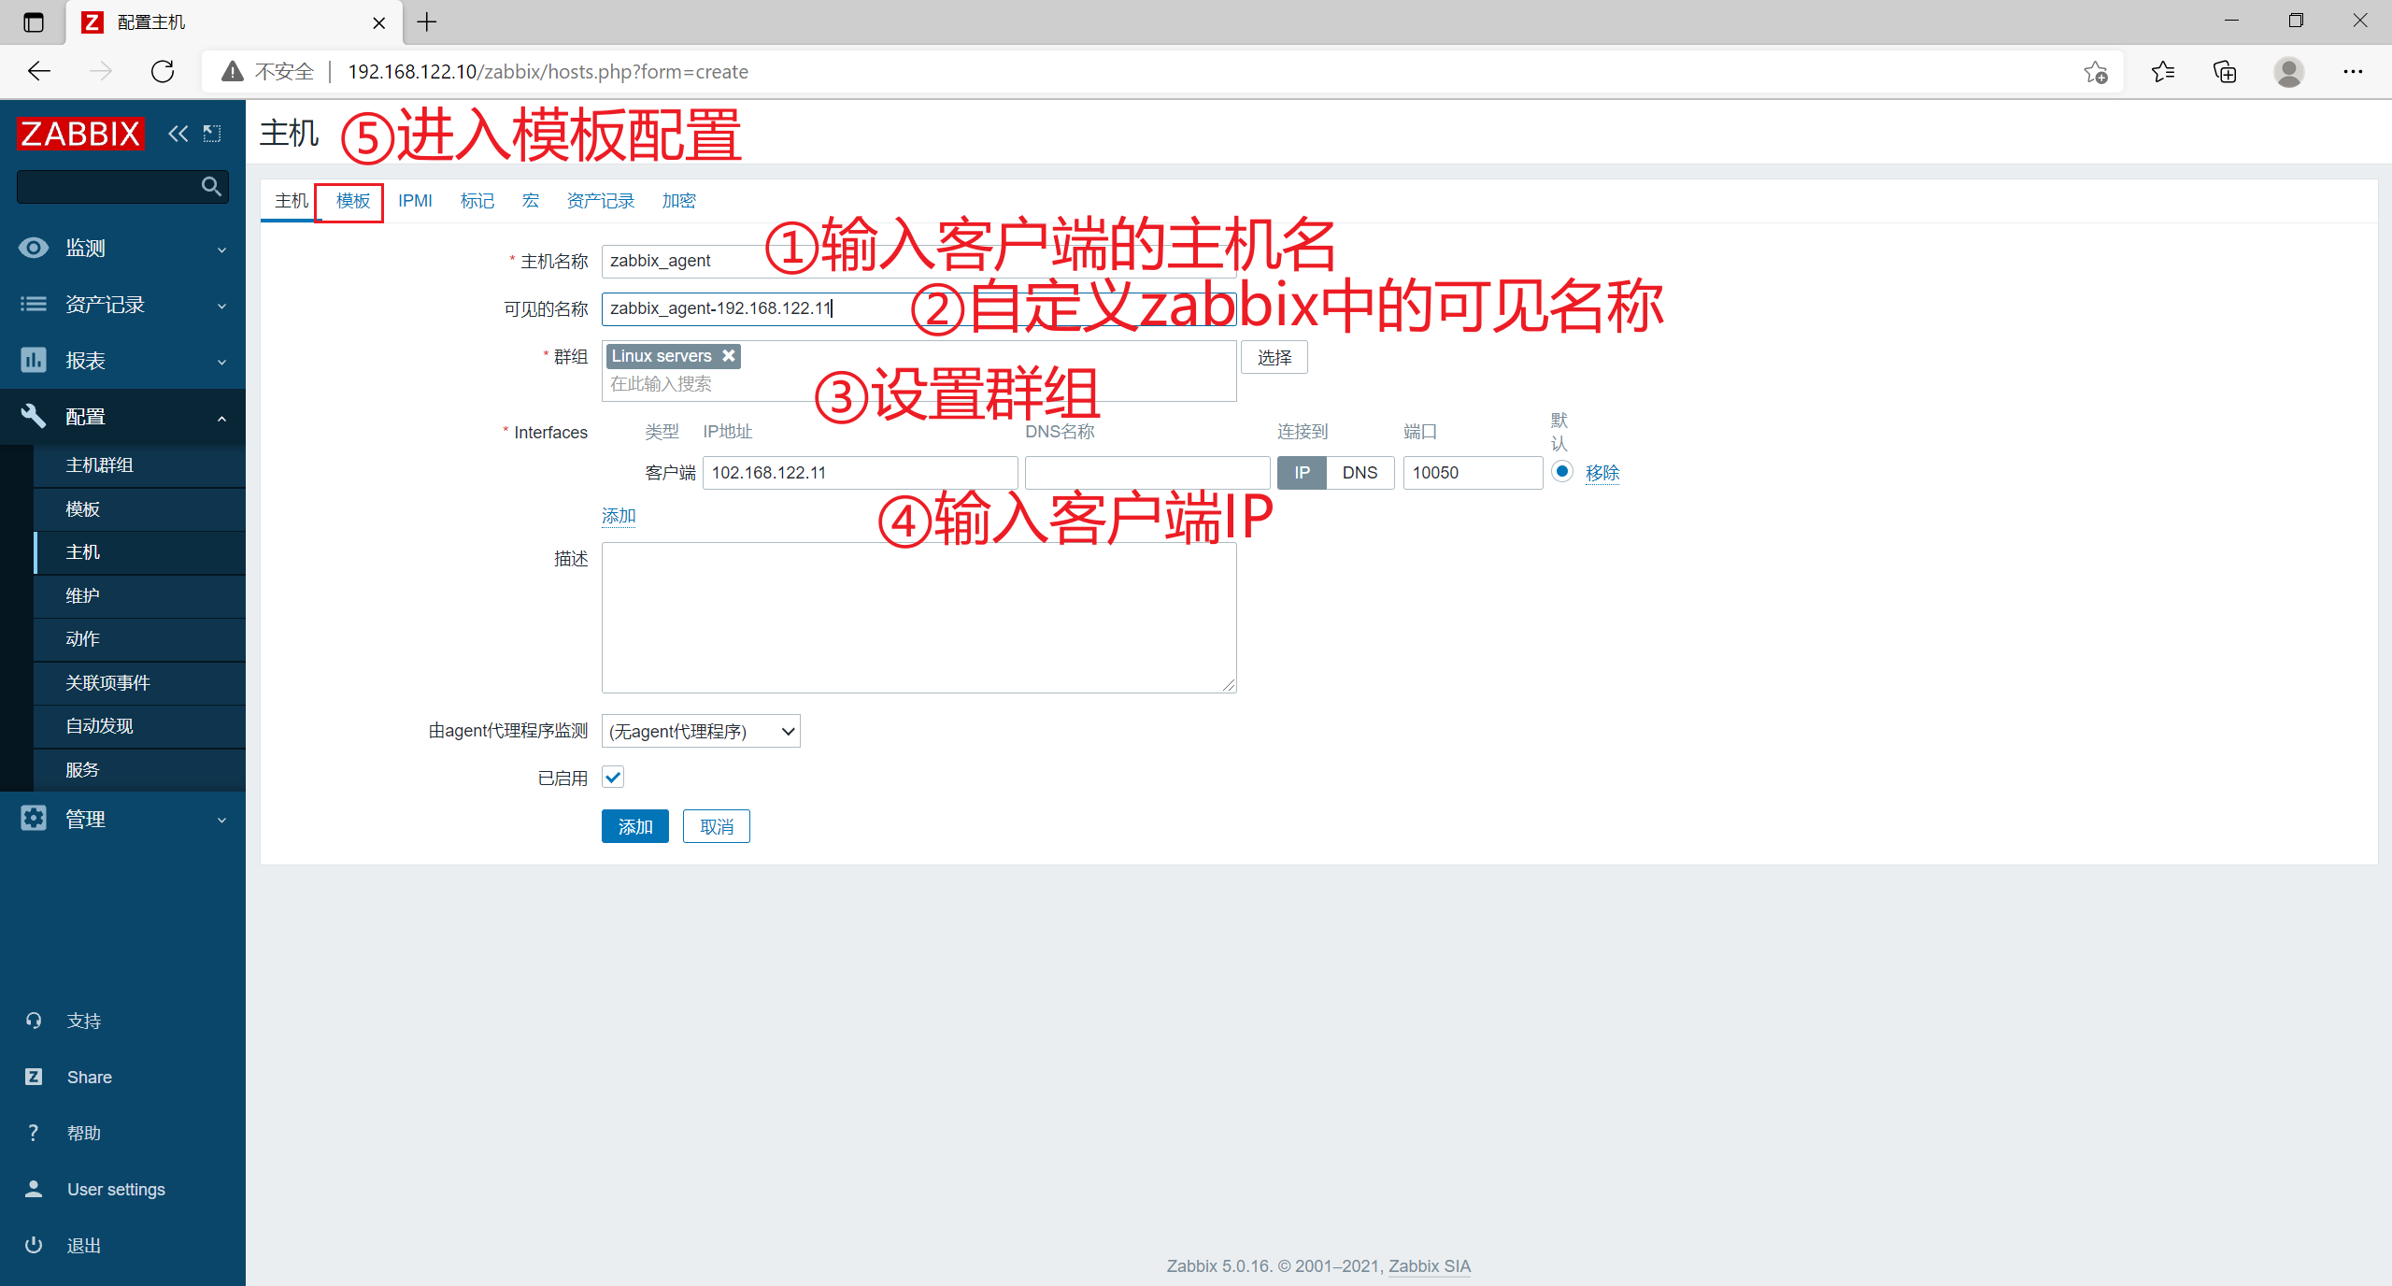Click into the 描述 text area
The width and height of the screenshot is (2392, 1286).
[x=919, y=617]
